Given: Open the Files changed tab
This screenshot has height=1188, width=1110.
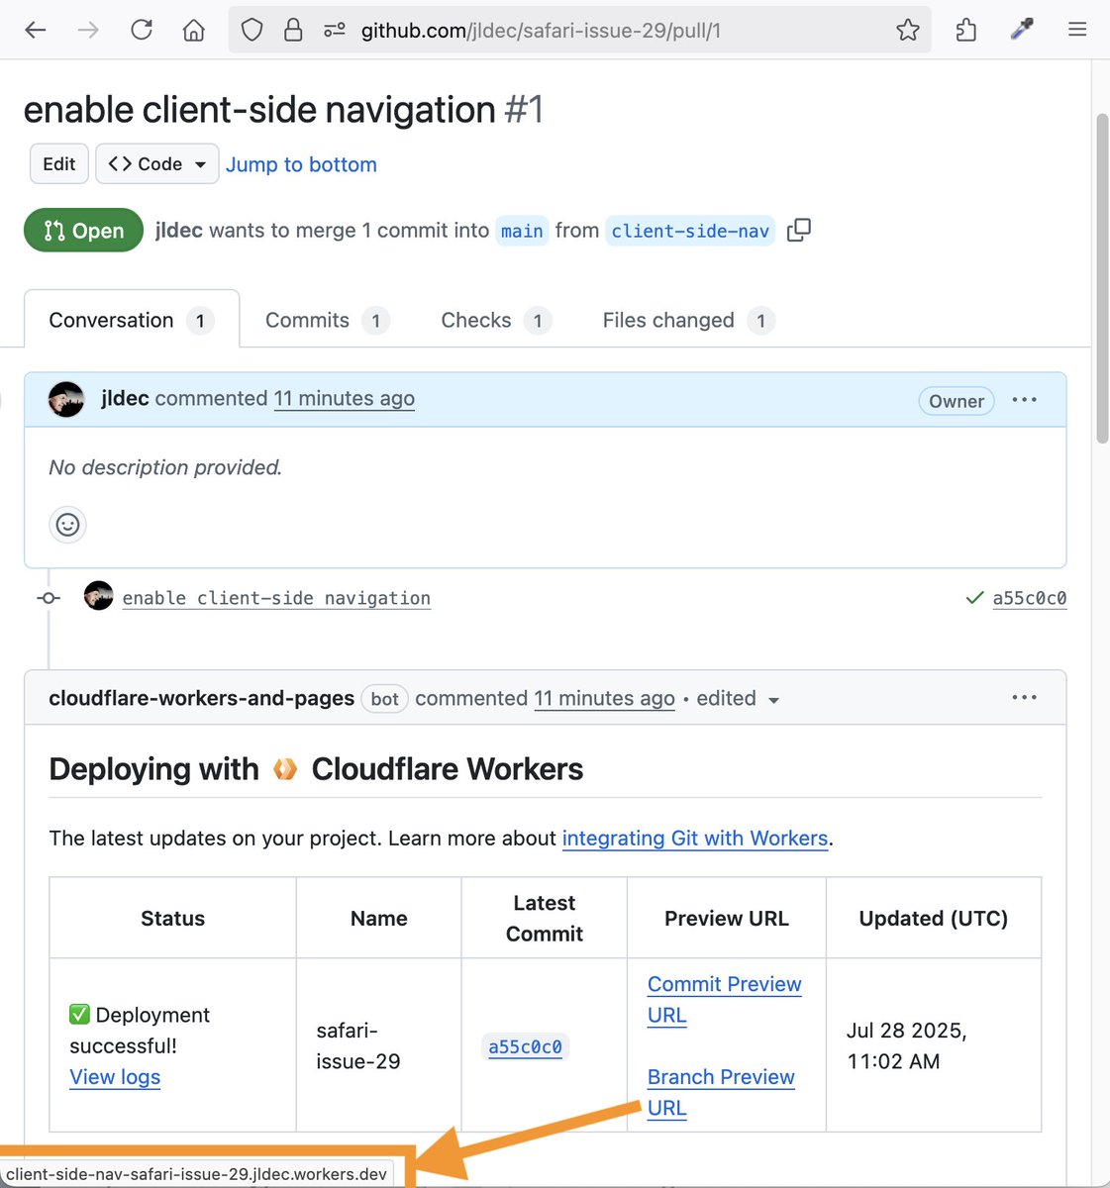Looking at the screenshot, I should point(688,320).
